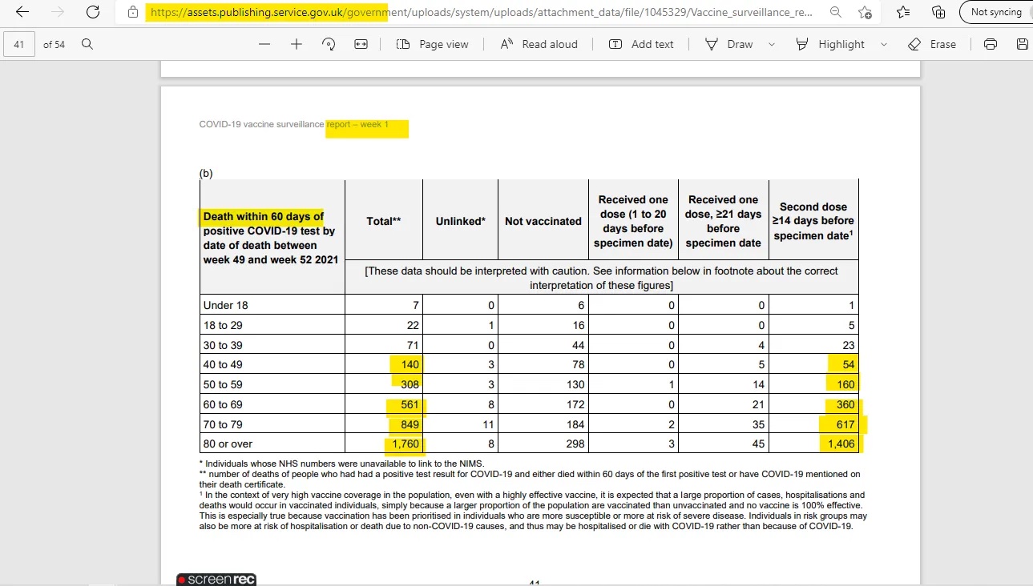Click the '80 or over' row label
Viewport: 1033px width, 586px height.
[x=228, y=444]
